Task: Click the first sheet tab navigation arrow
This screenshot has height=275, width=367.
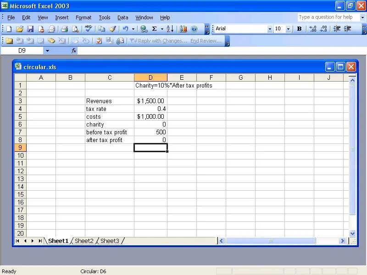Action: [x=17, y=241]
